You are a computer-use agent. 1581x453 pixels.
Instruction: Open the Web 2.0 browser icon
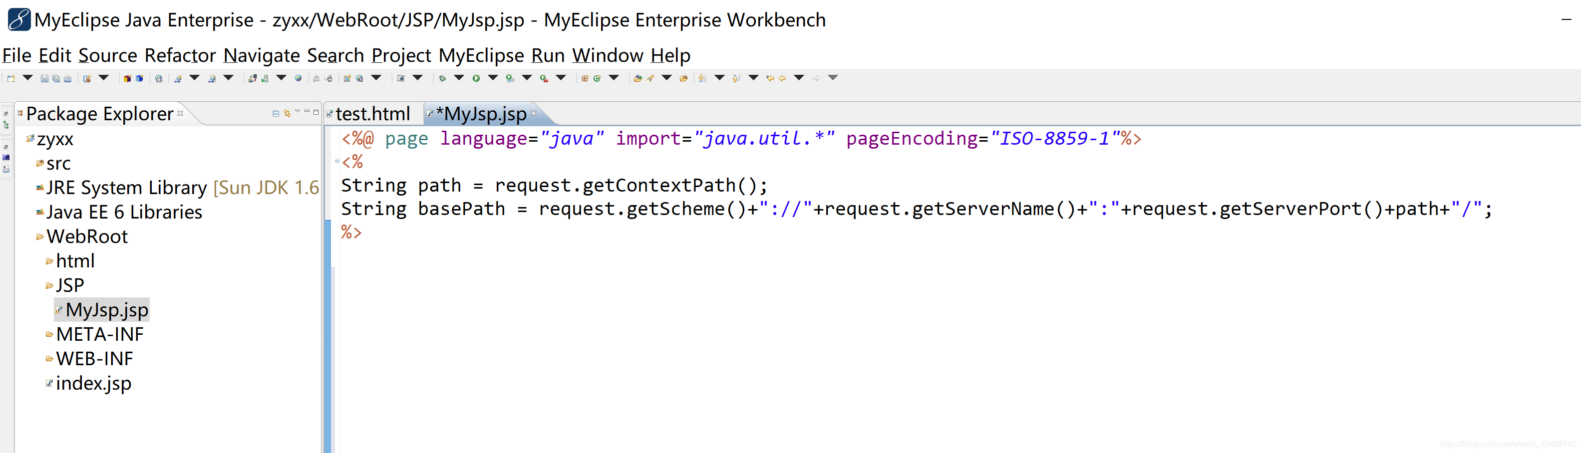click(x=159, y=78)
